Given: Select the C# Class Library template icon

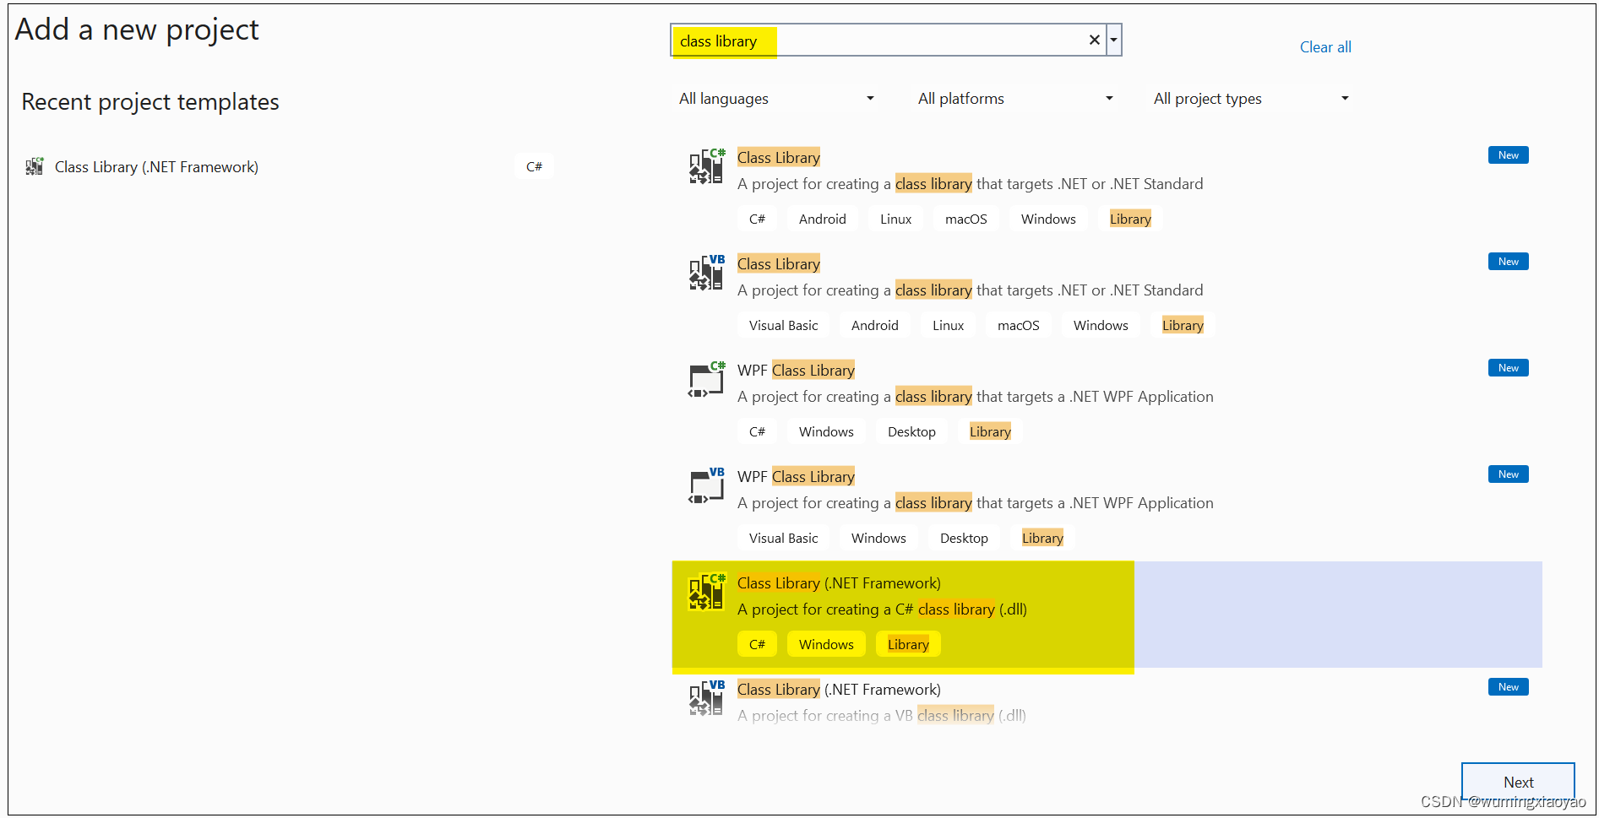Looking at the screenshot, I should 705,165.
